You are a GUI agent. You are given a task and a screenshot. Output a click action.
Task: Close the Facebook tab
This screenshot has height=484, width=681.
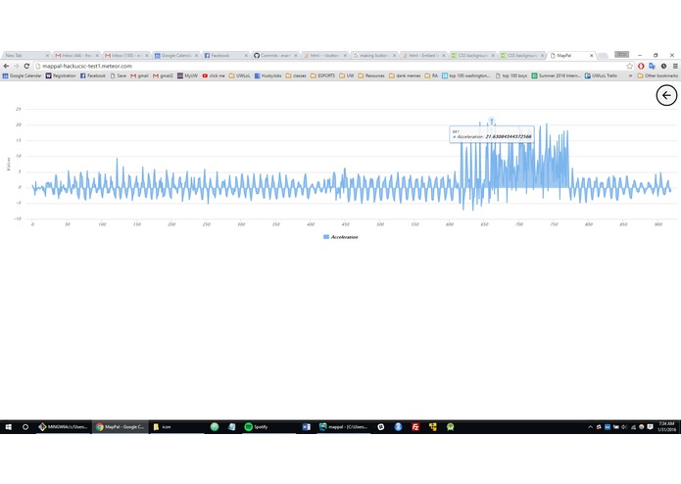[x=246, y=56]
